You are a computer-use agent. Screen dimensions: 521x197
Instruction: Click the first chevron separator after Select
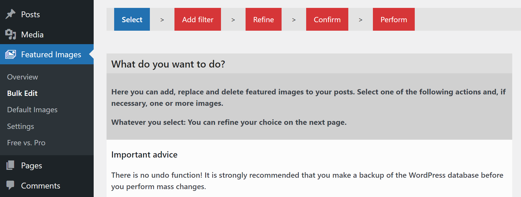pyautogui.click(x=162, y=19)
